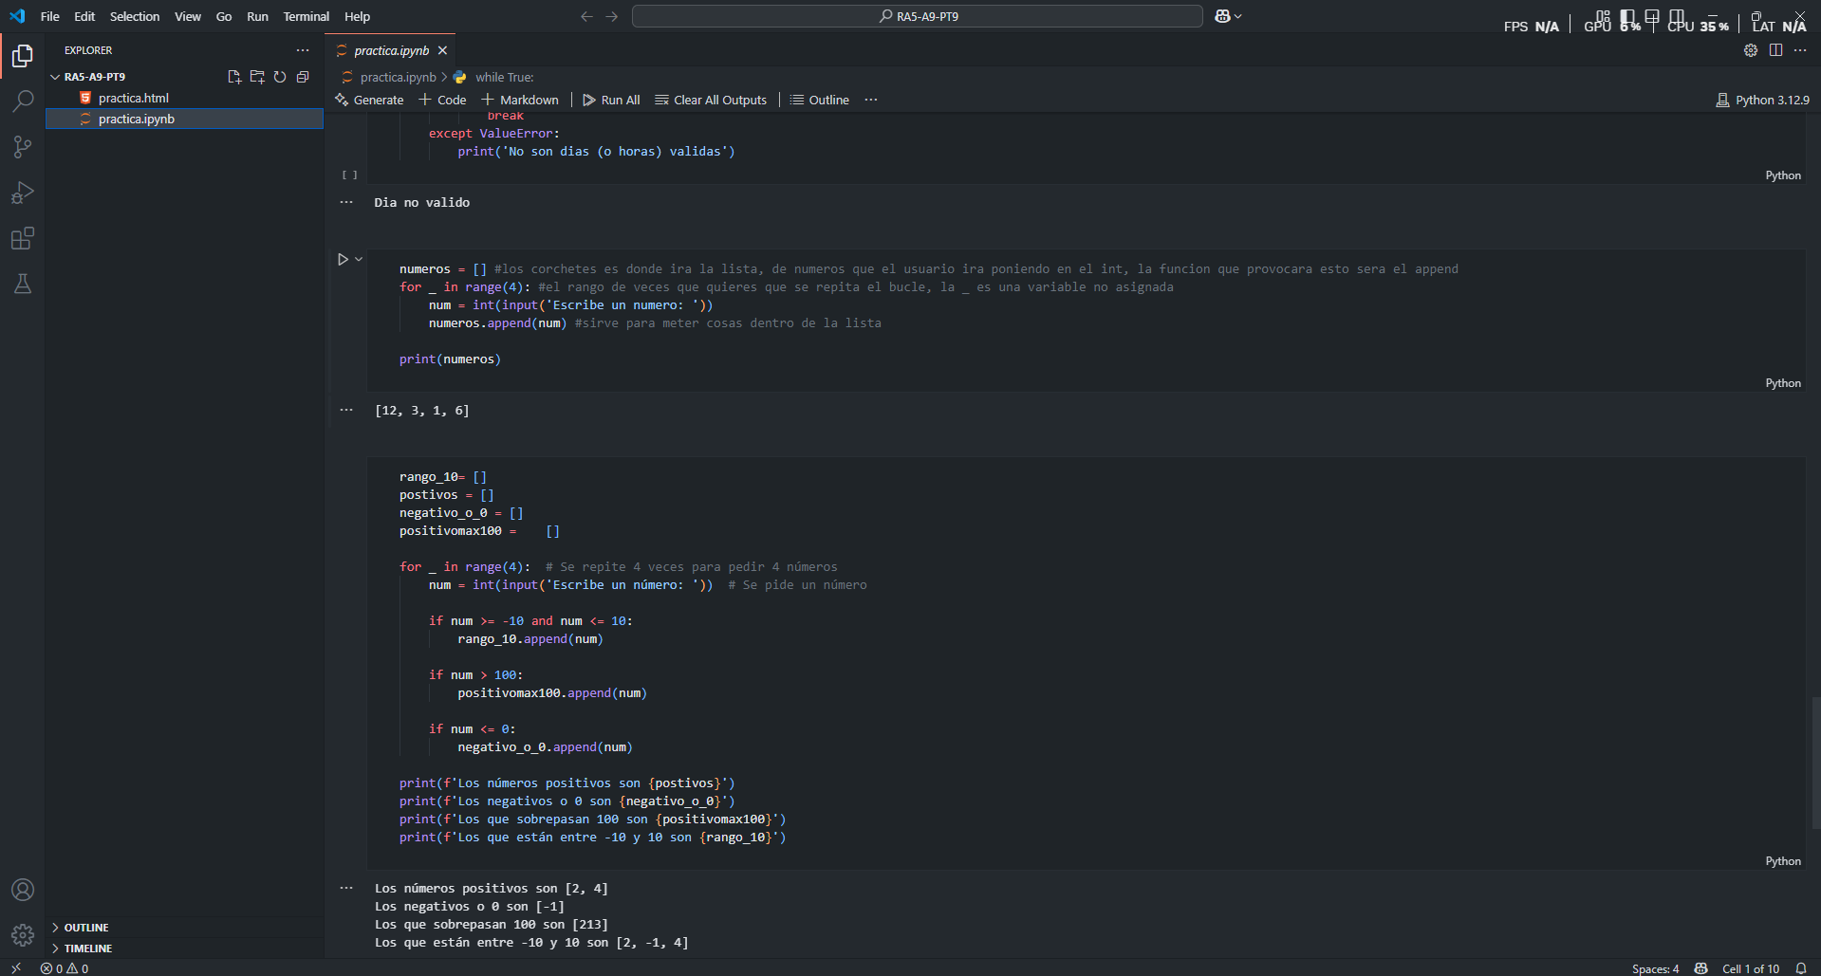
Task: Open the Run menu
Action: pyautogui.click(x=257, y=16)
